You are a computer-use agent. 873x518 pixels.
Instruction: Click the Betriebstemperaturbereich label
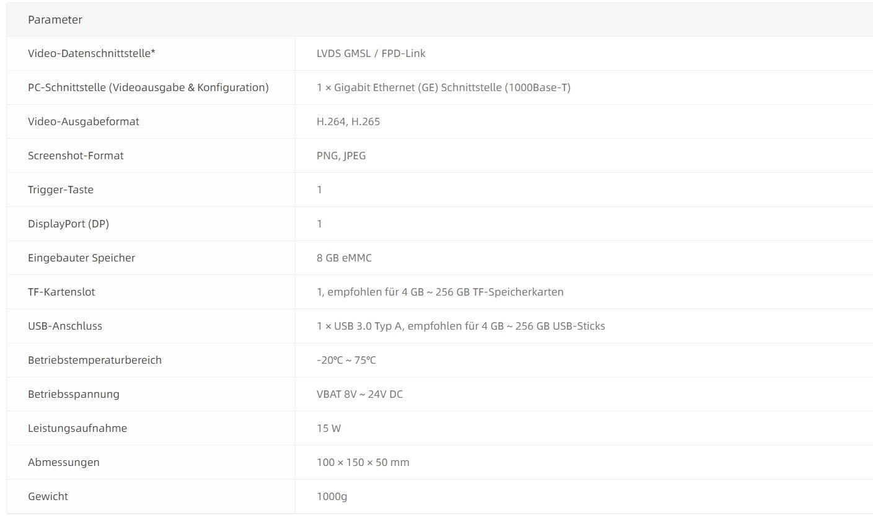click(94, 360)
